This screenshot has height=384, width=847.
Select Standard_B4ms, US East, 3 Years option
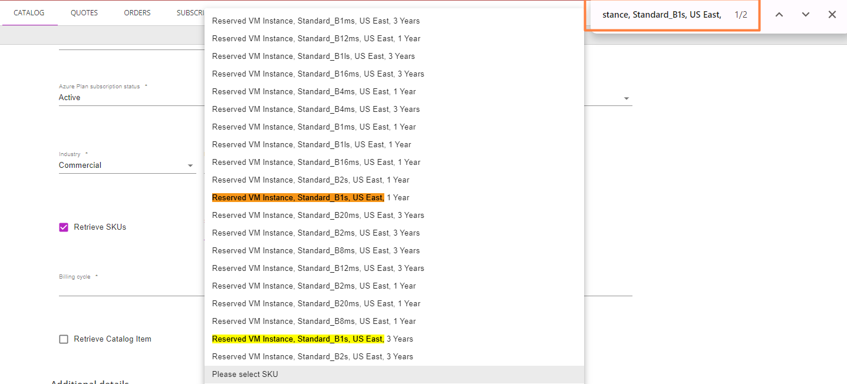tap(394, 110)
